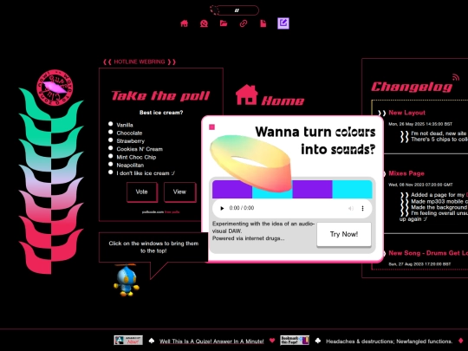Click "Powered via internet drugs..." text
468x351 pixels.
249,238
